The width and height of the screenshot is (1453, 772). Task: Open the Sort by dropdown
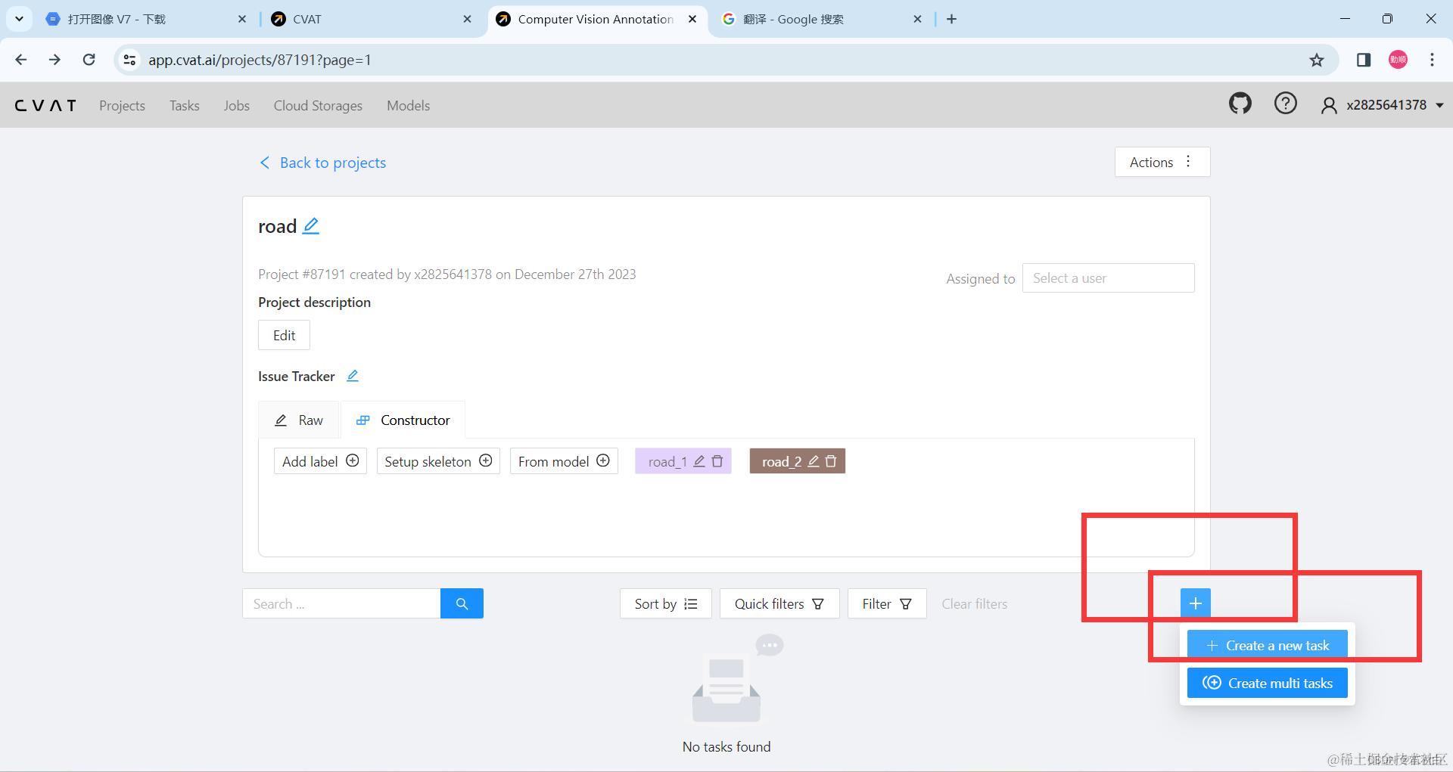[x=666, y=603]
